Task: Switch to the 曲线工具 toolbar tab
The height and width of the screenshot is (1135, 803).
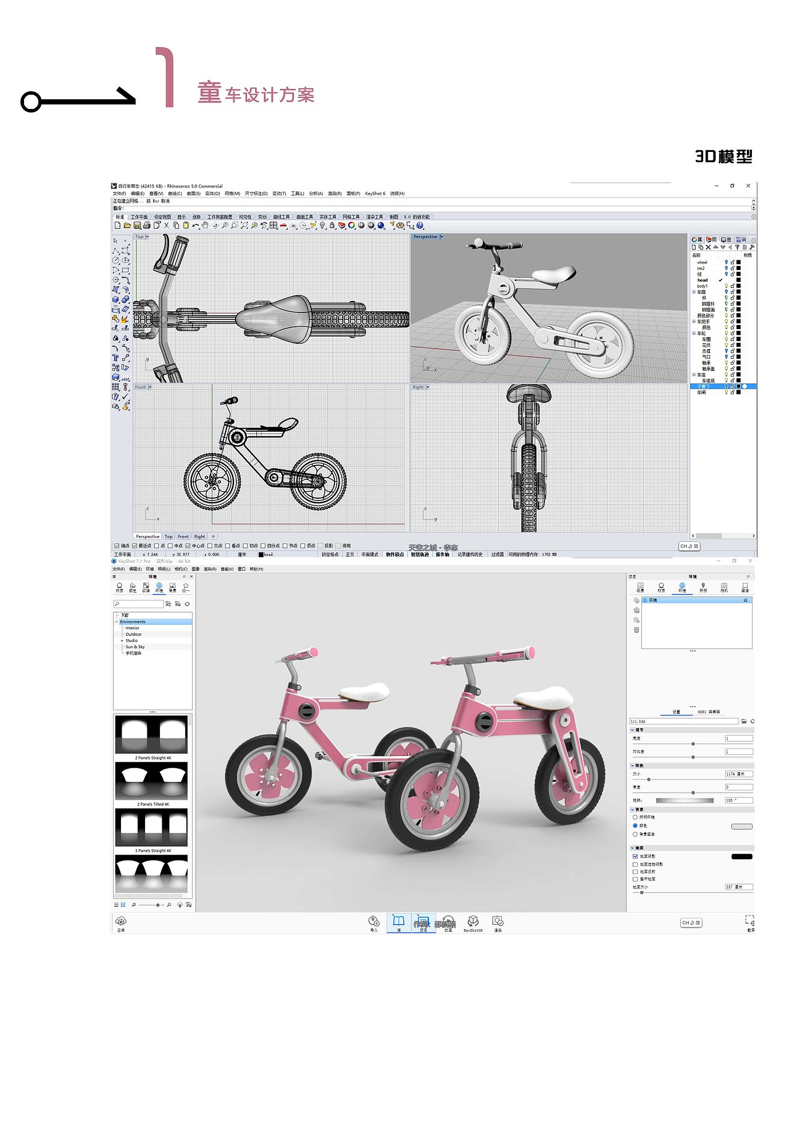Action: [281, 217]
